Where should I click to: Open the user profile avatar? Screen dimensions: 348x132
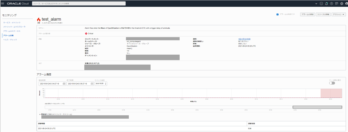click(346, 4)
